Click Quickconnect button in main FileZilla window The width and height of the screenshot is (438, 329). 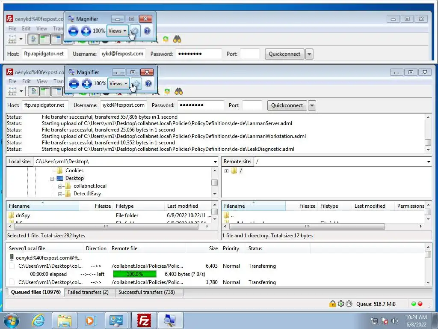287,105
